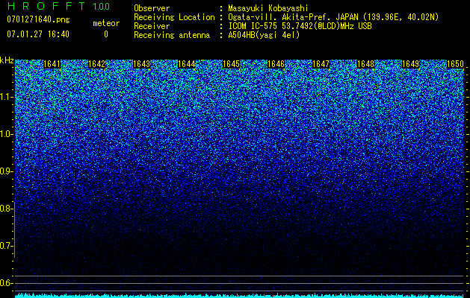Viewport: 470px width, 298px height.
Task: Click the 1643 time marker
Action: point(141,64)
